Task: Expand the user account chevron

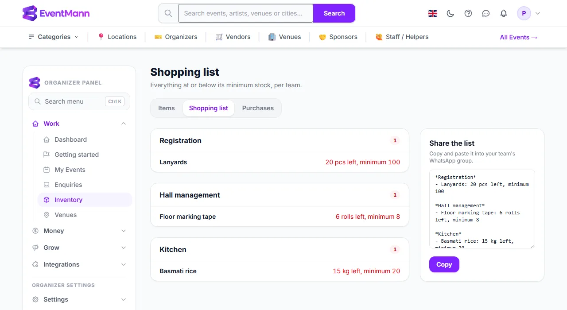Action: (x=538, y=13)
